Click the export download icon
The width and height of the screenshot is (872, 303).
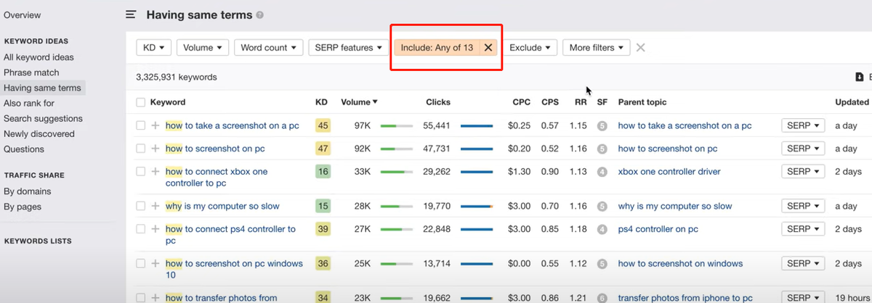[x=860, y=78]
